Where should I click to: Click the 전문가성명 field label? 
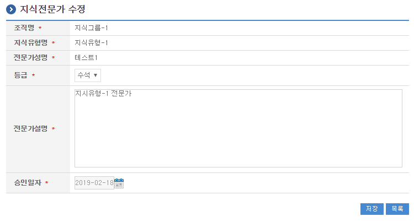click(x=30, y=57)
